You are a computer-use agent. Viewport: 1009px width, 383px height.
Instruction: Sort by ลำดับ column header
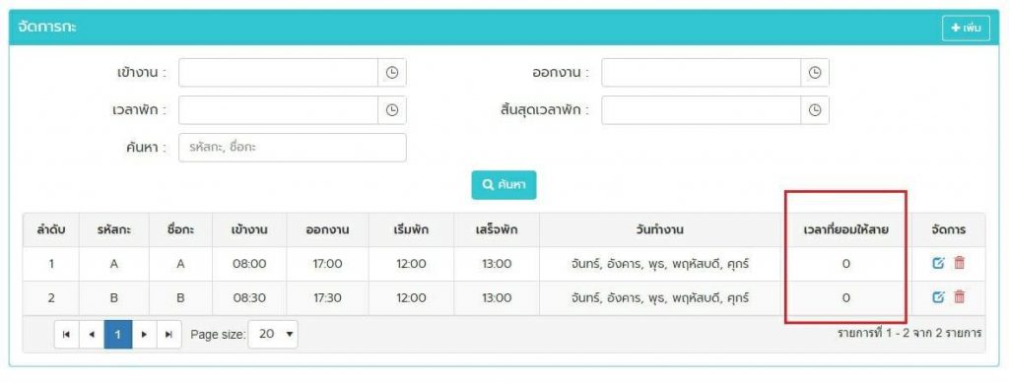pyautogui.click(x=51, y=230)
